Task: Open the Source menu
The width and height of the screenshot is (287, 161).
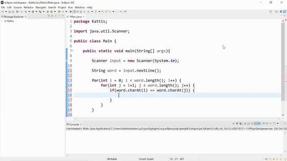Action: click(x=17, y=8)
